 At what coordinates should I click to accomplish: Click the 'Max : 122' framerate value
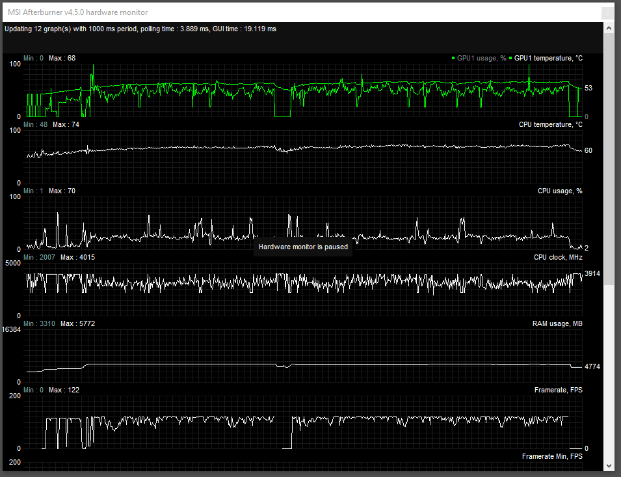coord(64,390)
